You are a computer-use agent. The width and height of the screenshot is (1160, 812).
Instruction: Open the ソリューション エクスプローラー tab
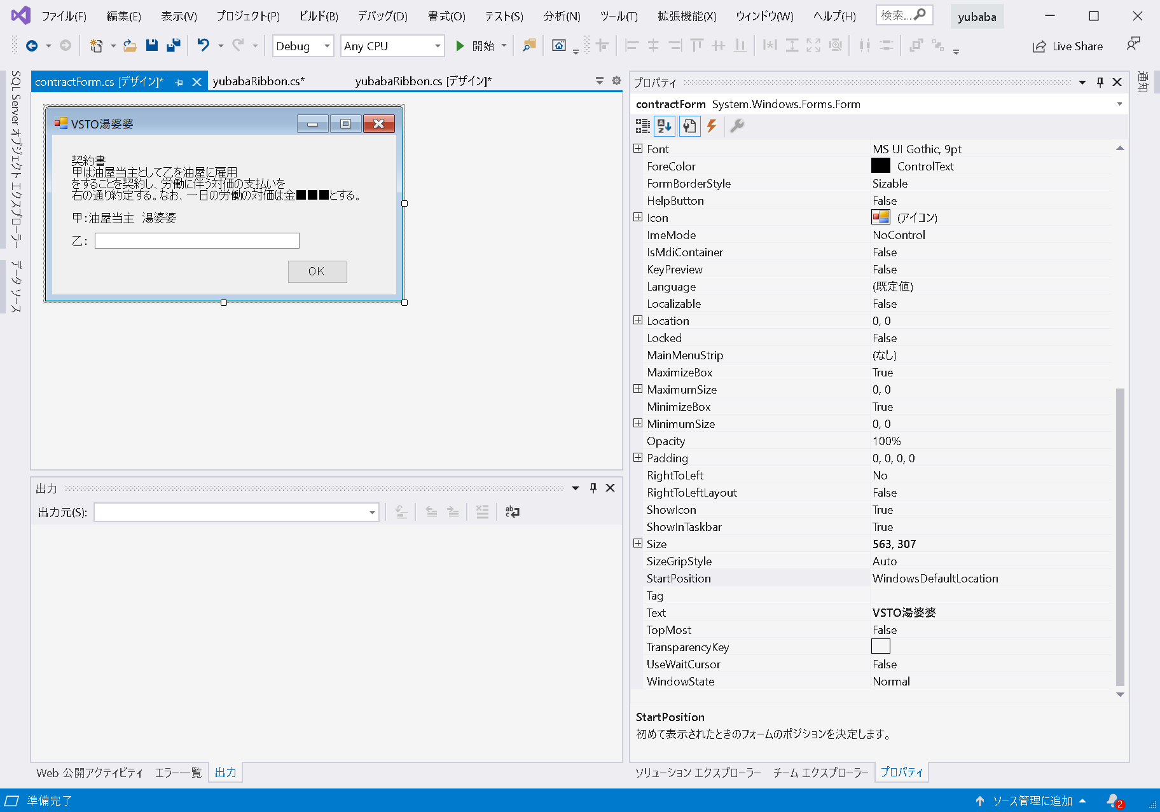(698, 773)
